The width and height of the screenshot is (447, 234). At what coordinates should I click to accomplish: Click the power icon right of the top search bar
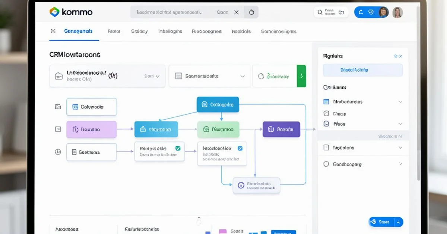point(251,12)
